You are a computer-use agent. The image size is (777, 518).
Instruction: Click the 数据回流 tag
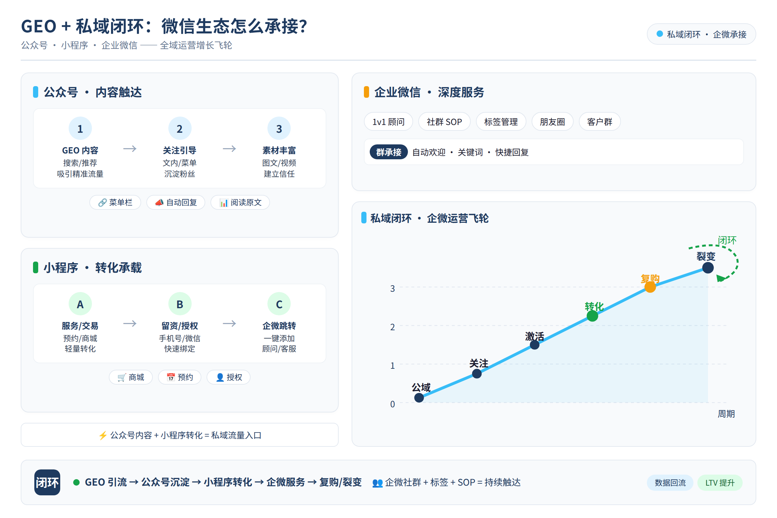(670, 483)
